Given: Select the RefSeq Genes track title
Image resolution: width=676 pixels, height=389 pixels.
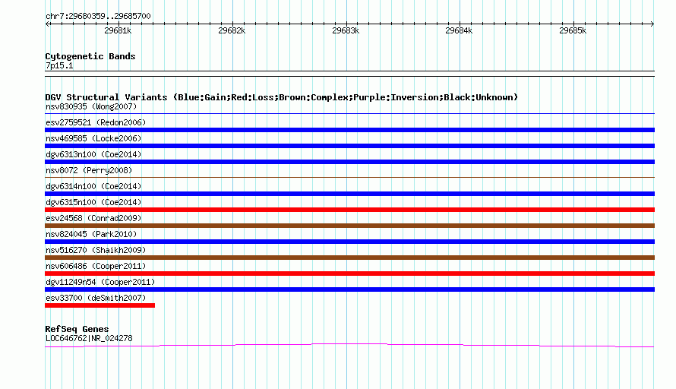Looking at the screenshot, I should click(77, 329).
